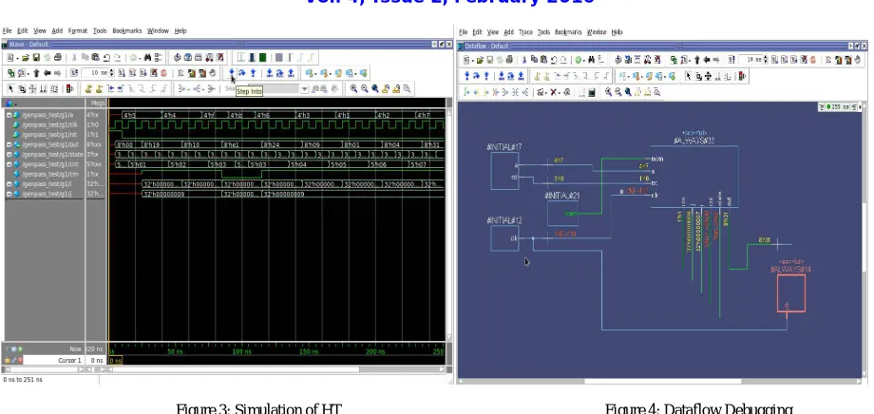Expand /genpass_test/g1/out signal
Viewport: 874px width, 414px height.
point(9,144)
